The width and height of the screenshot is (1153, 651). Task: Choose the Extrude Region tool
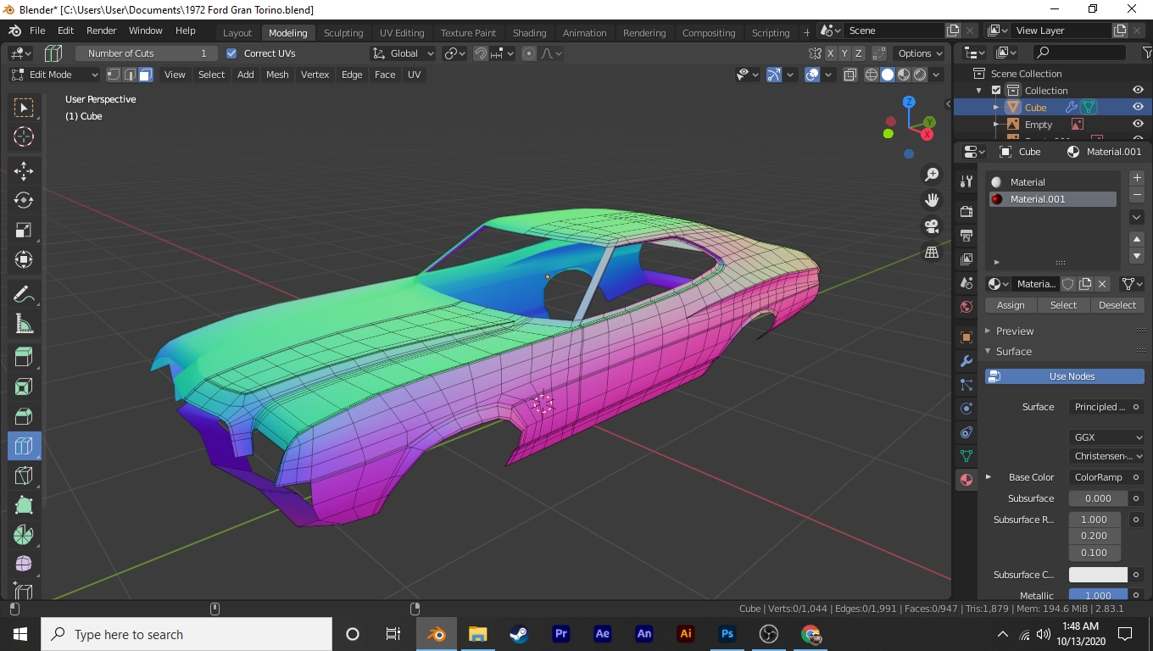(x=24, y=357)
